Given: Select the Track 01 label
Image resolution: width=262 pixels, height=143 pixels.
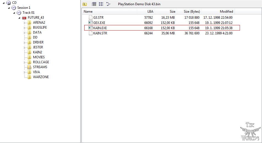Looking at the screenshot, I should 29,13.
